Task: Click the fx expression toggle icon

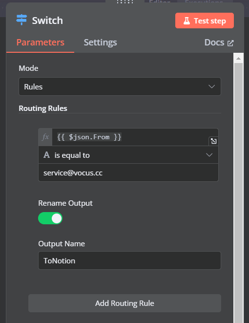Action: click(45, 137)
